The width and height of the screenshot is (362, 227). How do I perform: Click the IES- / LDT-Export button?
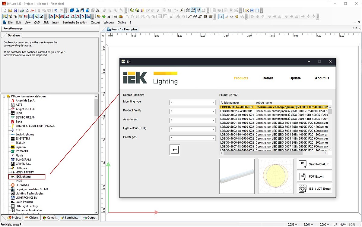pos(314,188)
